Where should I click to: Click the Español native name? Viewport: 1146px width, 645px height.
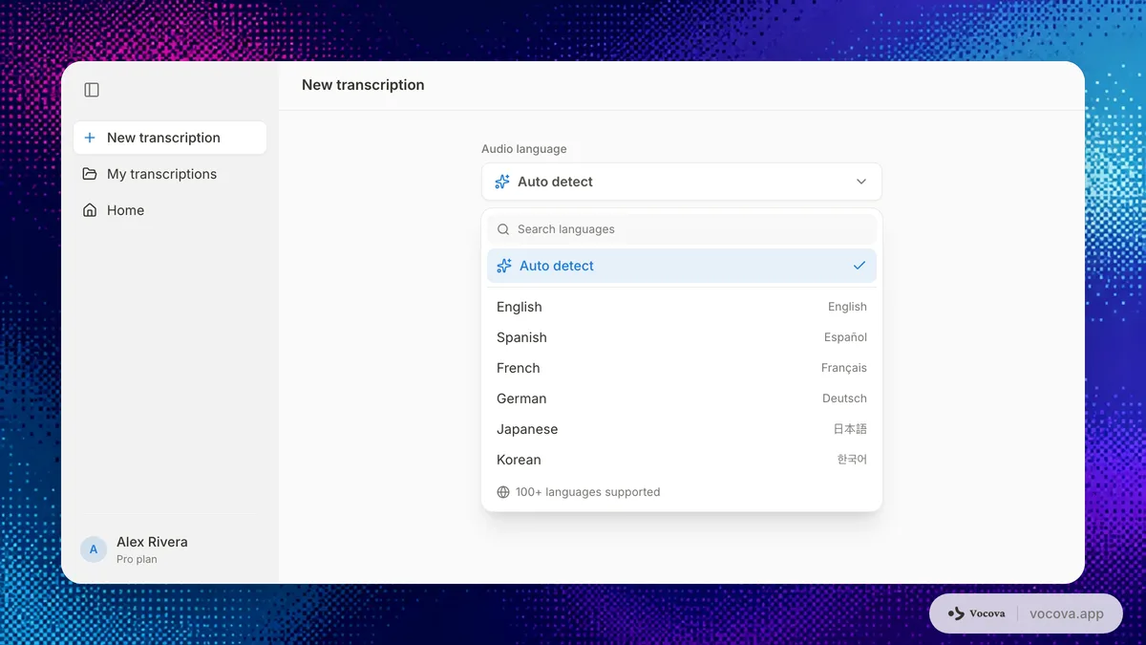(845, 337)
